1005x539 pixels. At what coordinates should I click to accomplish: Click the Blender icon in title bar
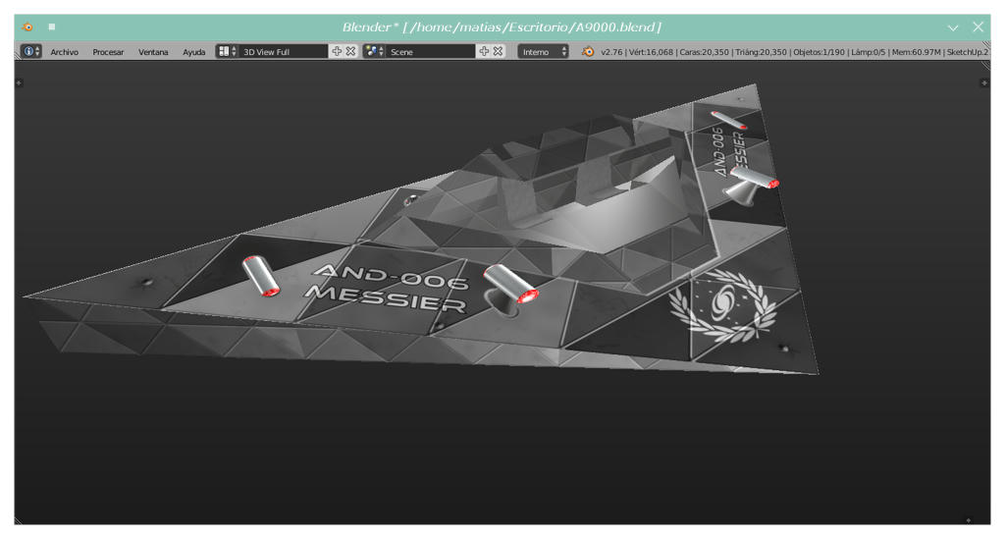27,27
